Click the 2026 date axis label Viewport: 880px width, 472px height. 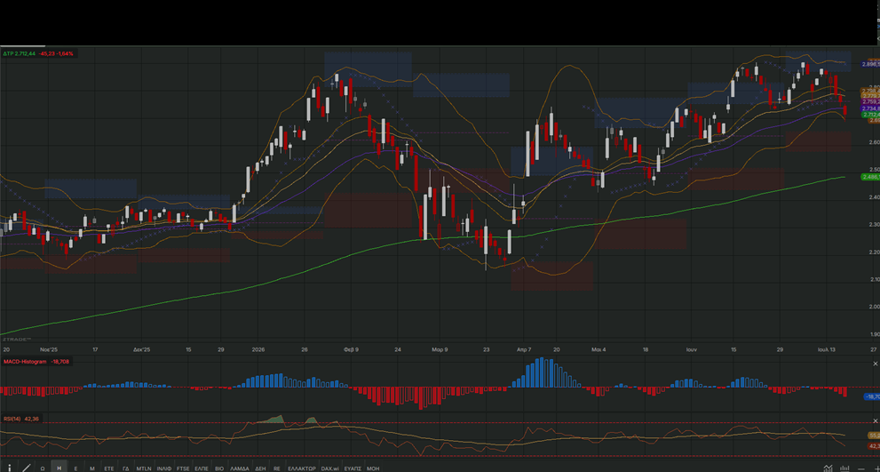pos(258,349)
